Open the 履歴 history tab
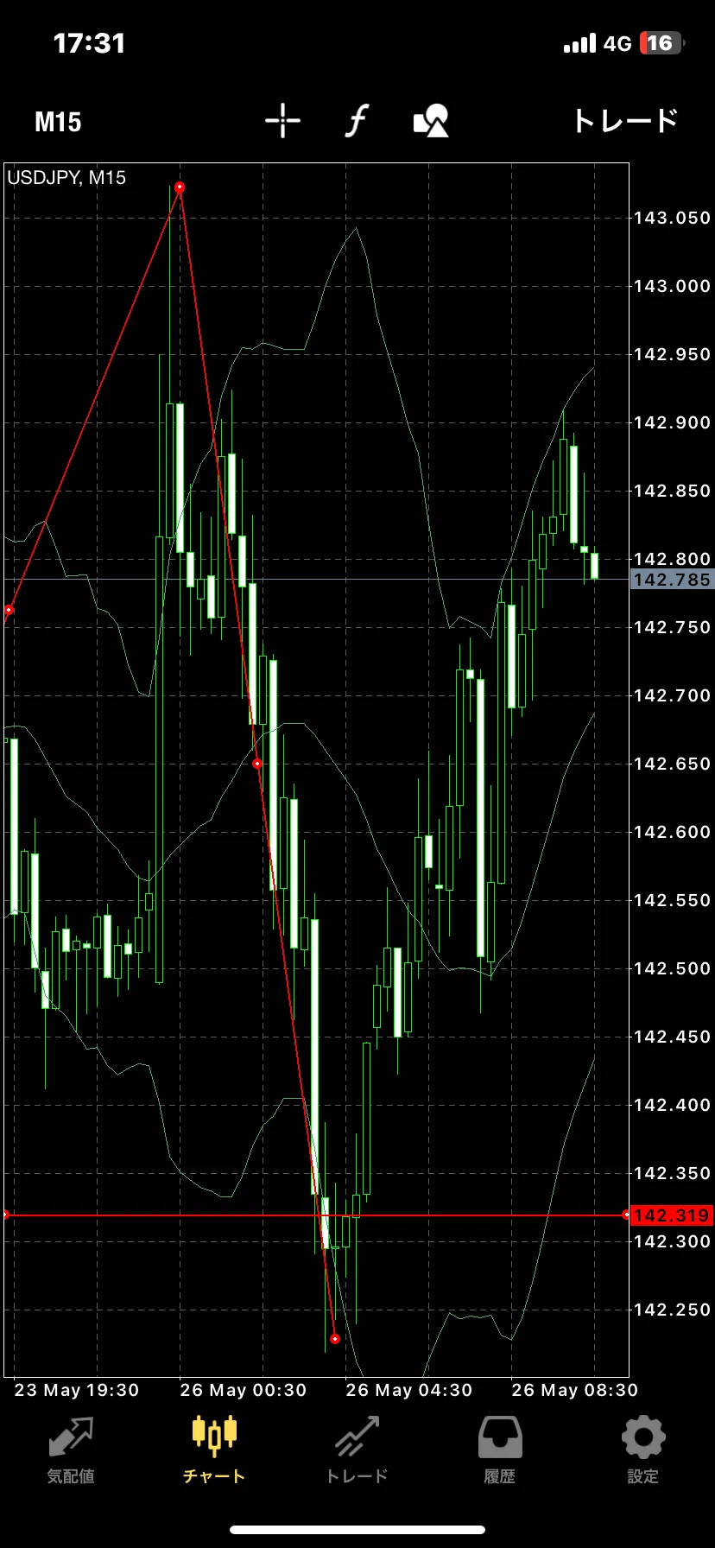715x1548 pixels. tap(500, 1450)
